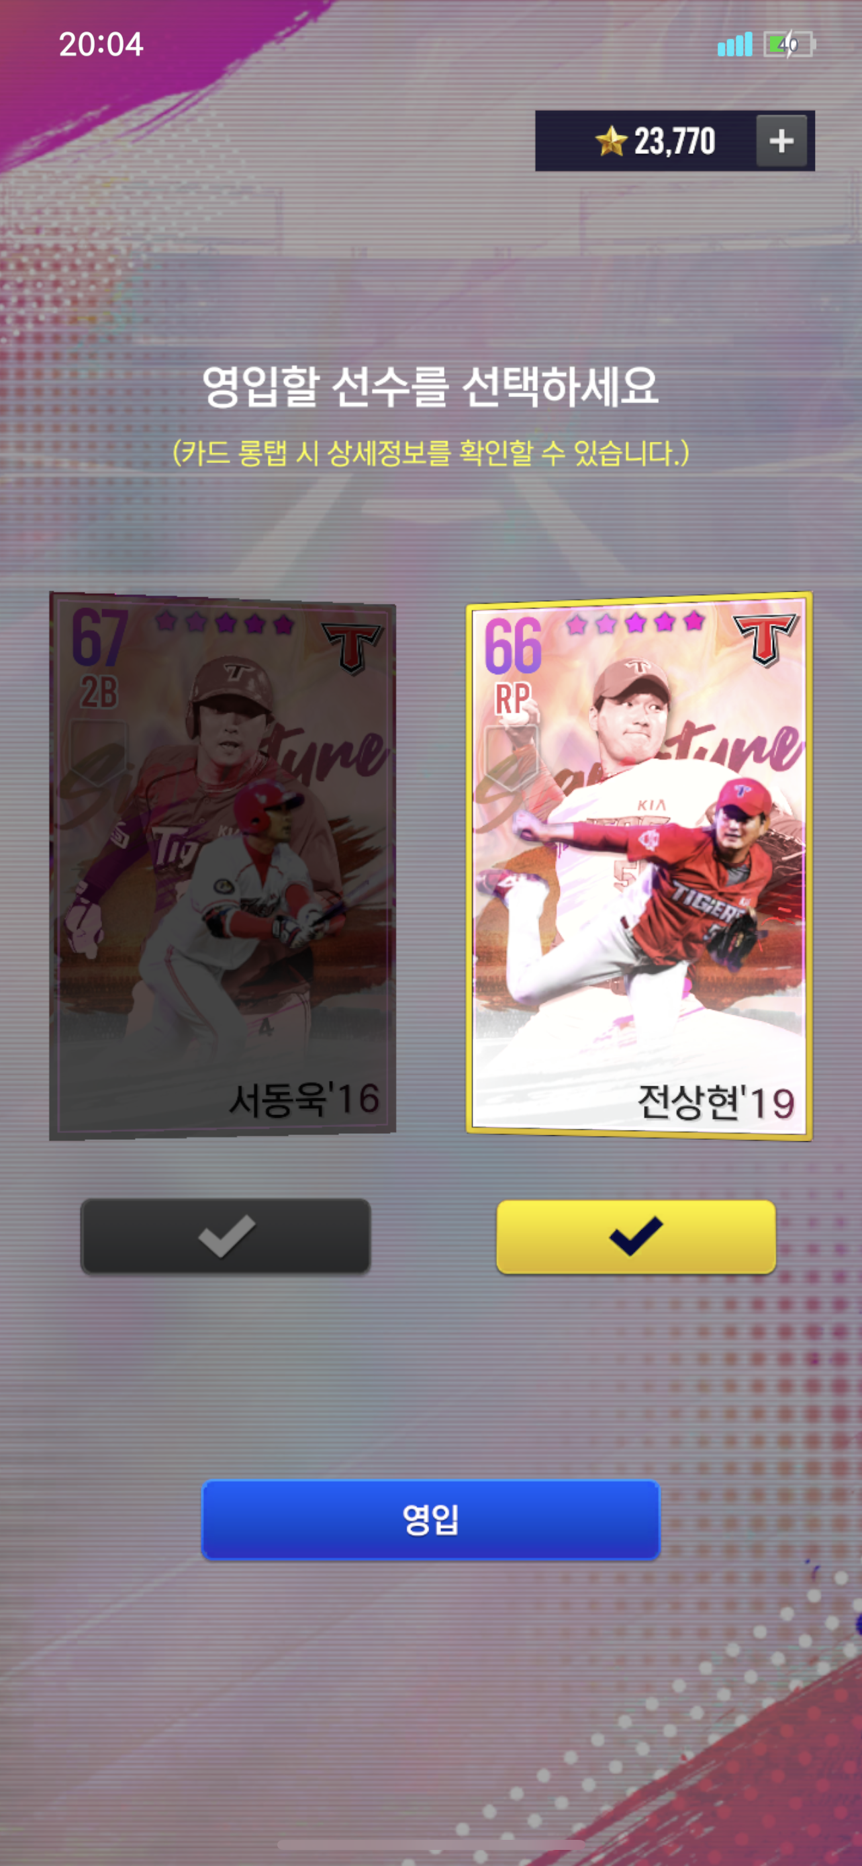The image size is (862, 1866).
Task: Tap the RP position label
Action: pos(513,699)
